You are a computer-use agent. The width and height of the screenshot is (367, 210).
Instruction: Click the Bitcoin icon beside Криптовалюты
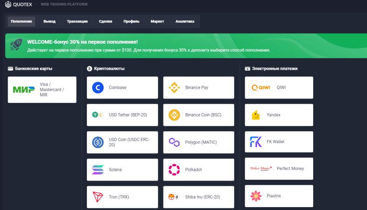[x=89, y=69]
